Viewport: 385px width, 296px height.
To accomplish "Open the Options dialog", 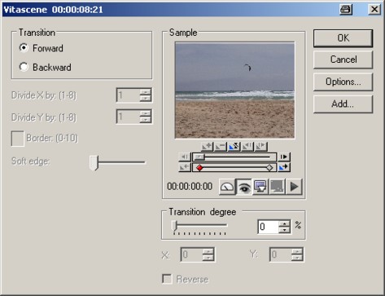I will tap(343, 82).
